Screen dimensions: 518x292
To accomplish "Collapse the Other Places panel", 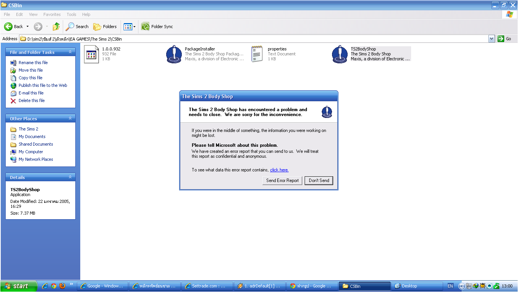I will pyautogui.click(x=70, y=119).
